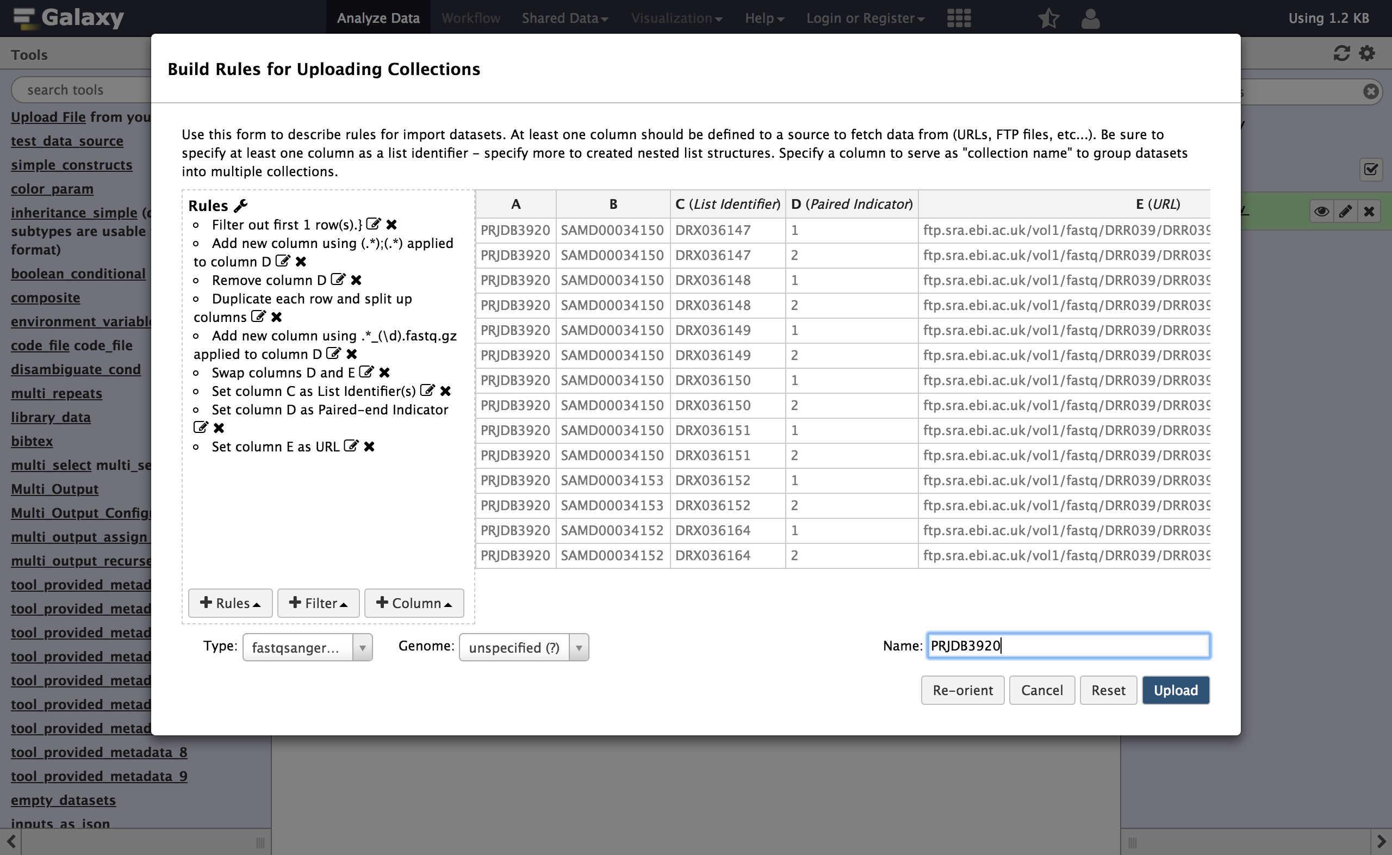Click the Re-orient button
The width and height of the screenshot is (1392, 855).
point(962,690)
